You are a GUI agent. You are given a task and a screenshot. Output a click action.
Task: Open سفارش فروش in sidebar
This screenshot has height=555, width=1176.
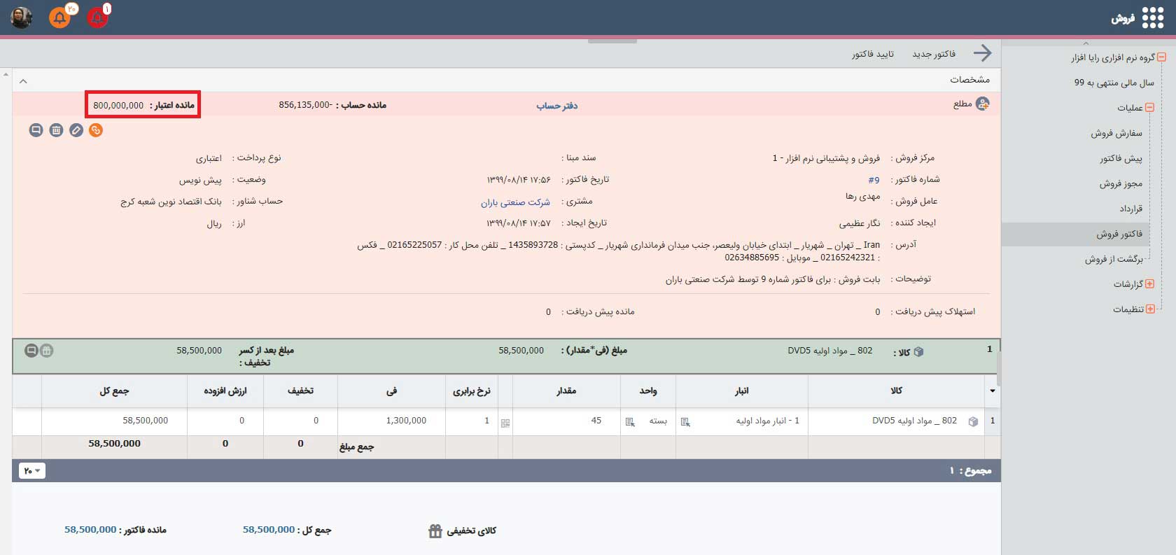pos(1116,133)
